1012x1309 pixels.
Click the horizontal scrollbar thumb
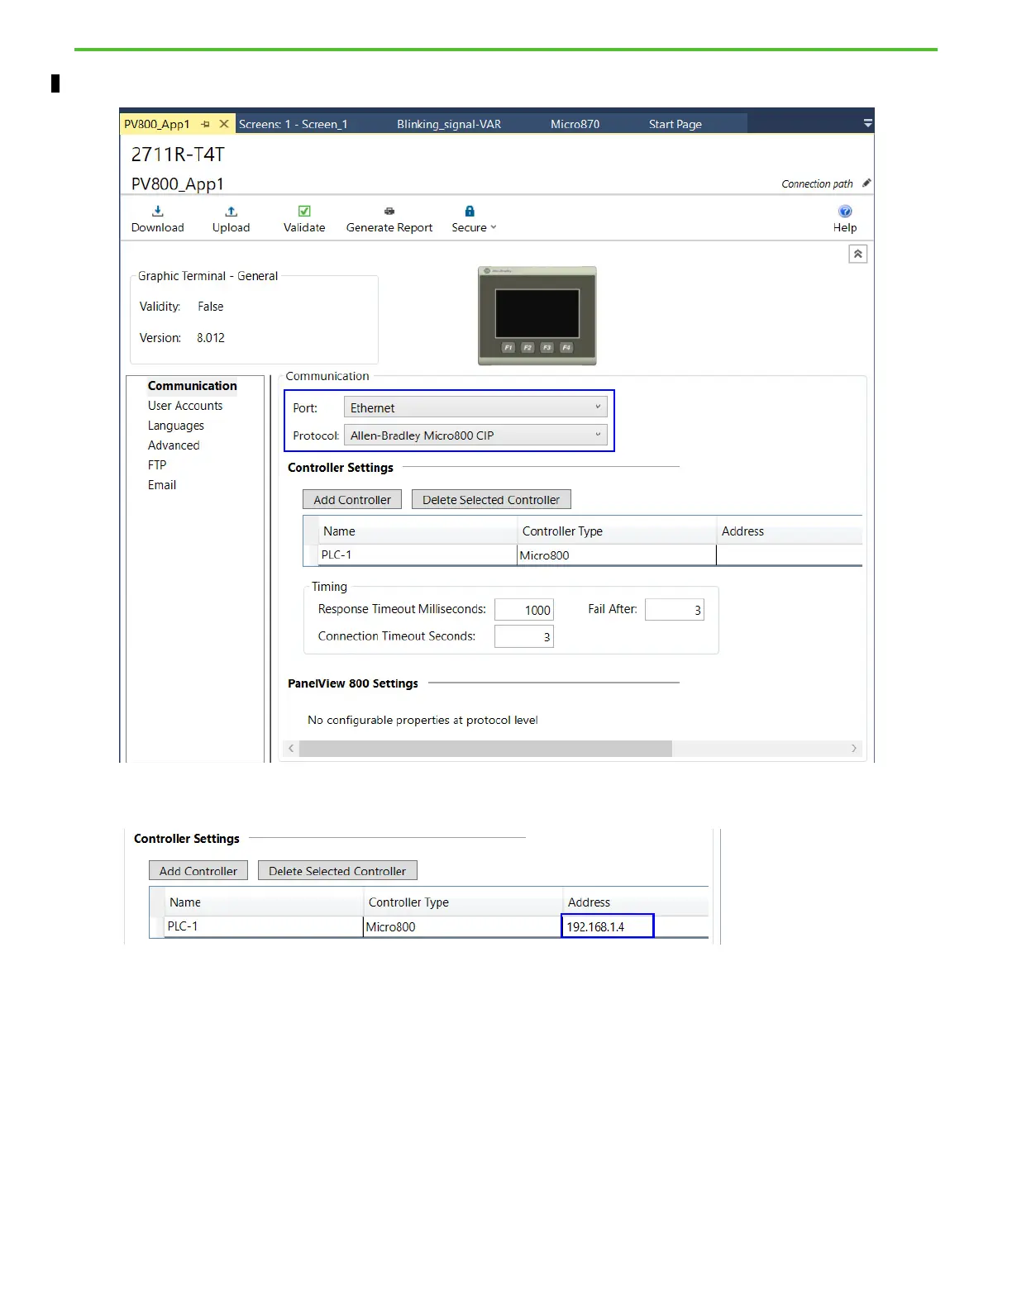point(485,748)
